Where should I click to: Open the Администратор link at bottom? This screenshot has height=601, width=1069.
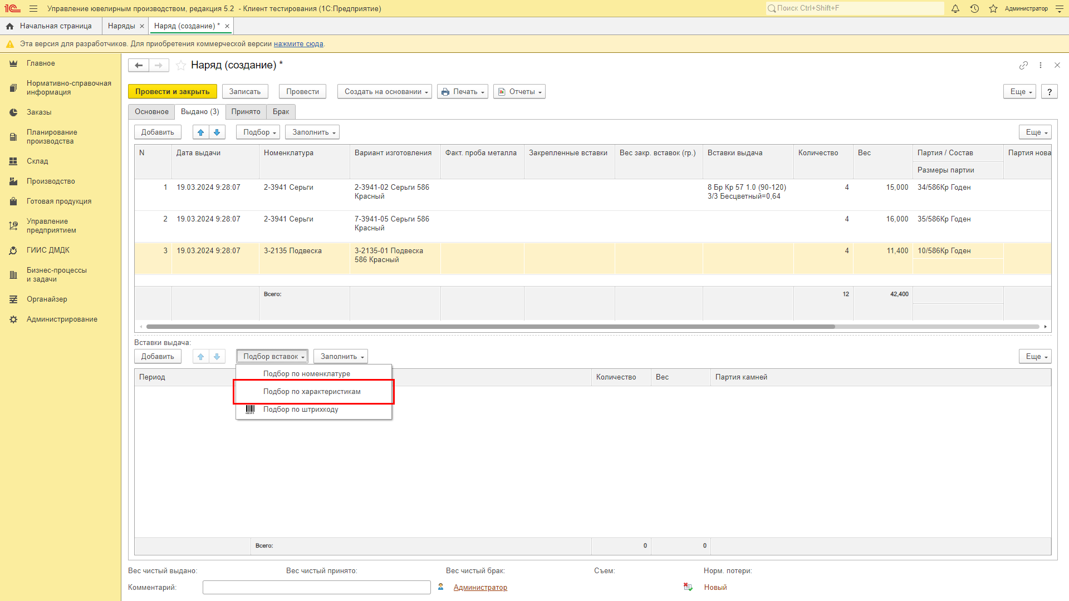point(480,588)
